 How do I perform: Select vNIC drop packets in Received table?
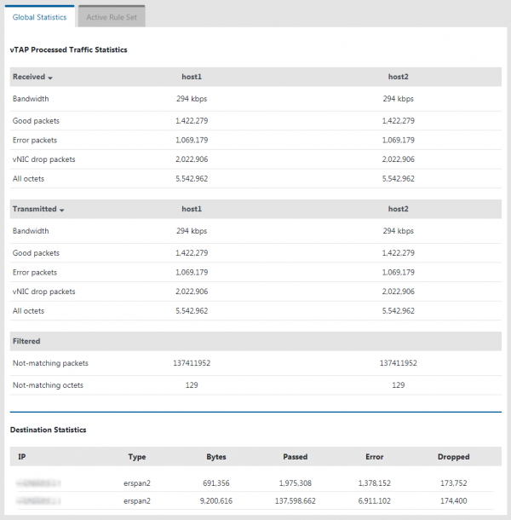pyautogui.click(x=43, y=159)
